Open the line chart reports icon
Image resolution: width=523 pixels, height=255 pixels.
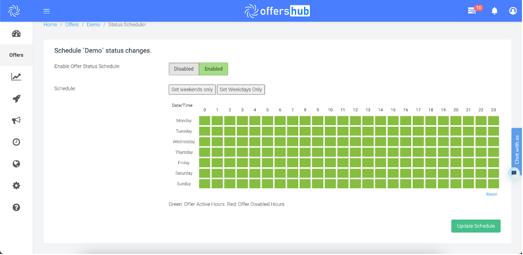point(16,77)
